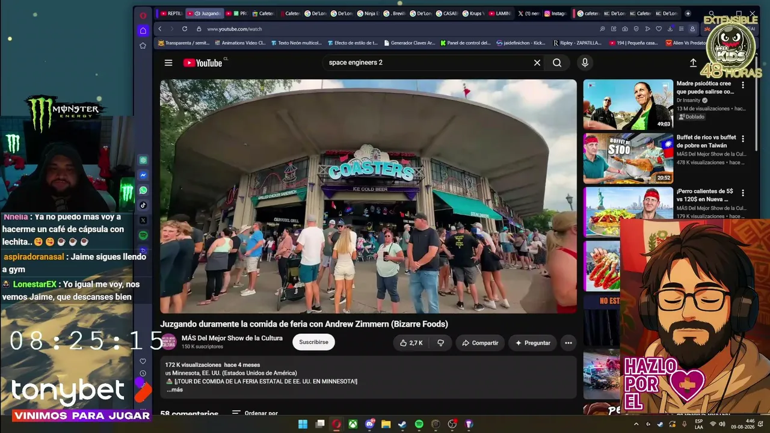Open File Explorer from the taskbar
Image resolution: width=770 pixels, height=433 pixels.
tap(386, 424)
